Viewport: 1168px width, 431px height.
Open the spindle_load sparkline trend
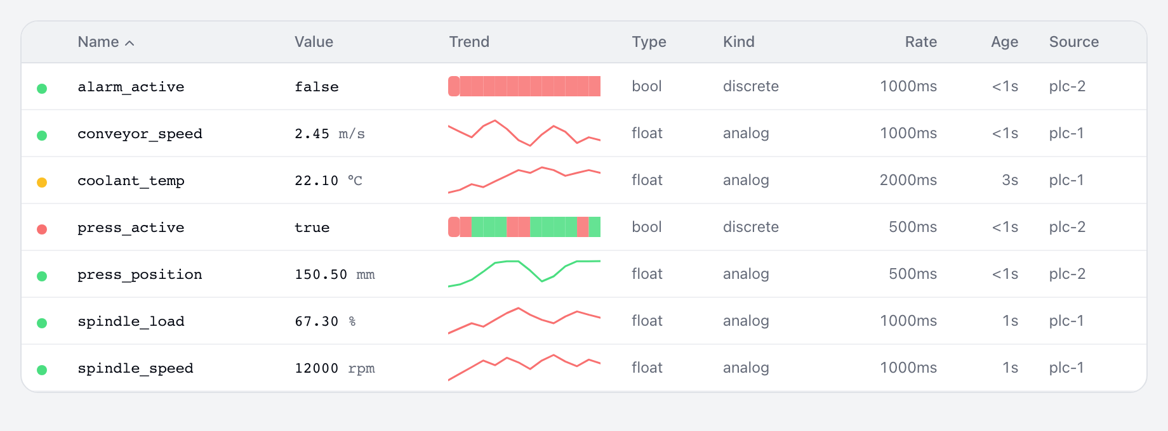[524, 321]
